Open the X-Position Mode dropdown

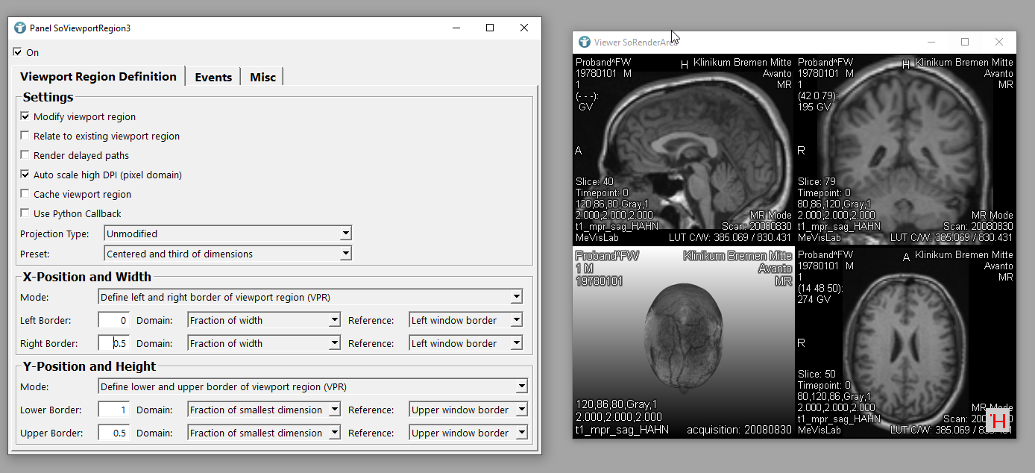310,297
